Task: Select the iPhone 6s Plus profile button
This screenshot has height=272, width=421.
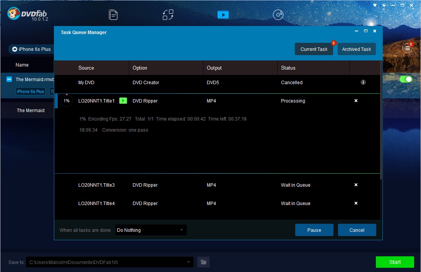Action: click(x=32, y=49)
